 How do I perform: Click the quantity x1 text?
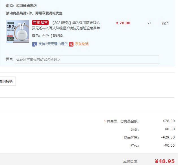pos(149,23)
